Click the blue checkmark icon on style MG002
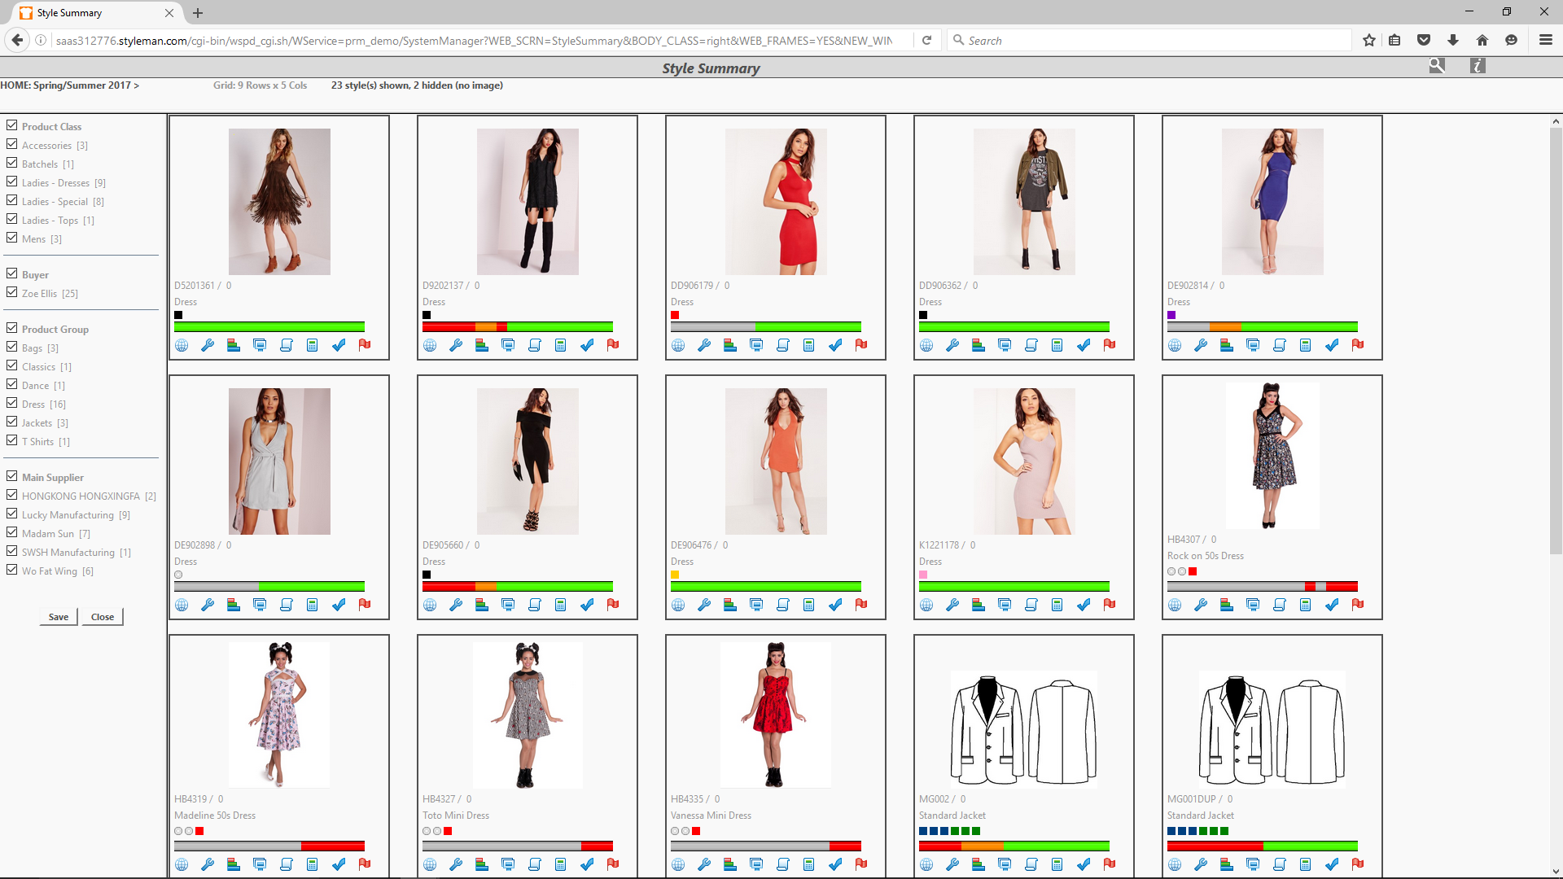 coord(1084,864)
